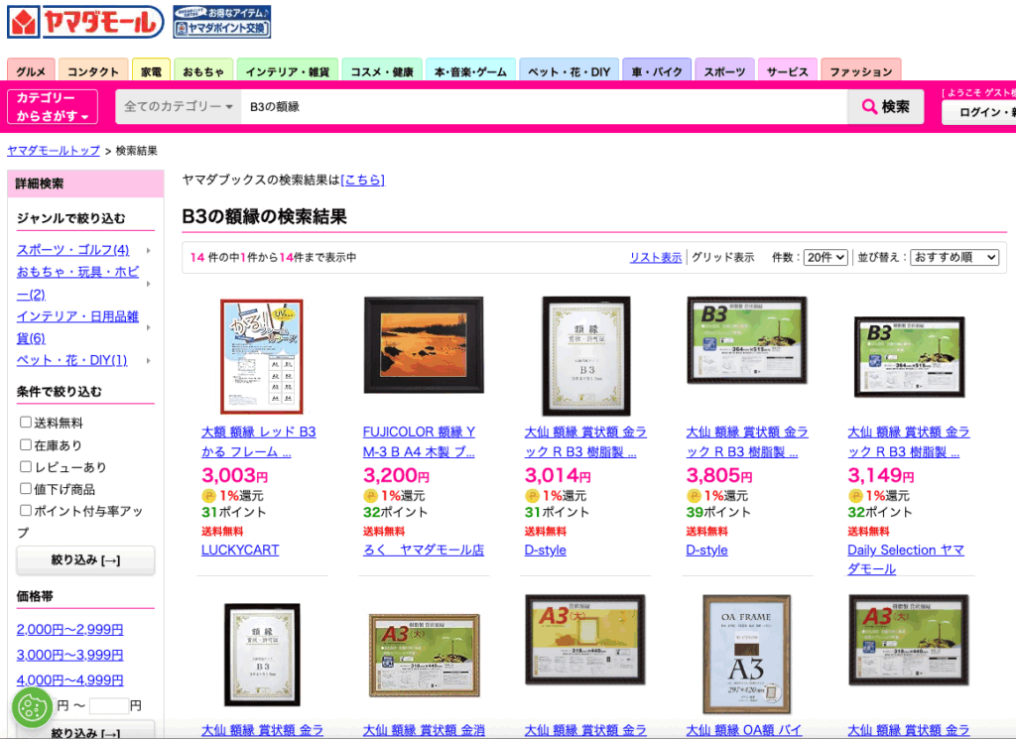Open 3,014円 frame product image

tap(585, 356)
